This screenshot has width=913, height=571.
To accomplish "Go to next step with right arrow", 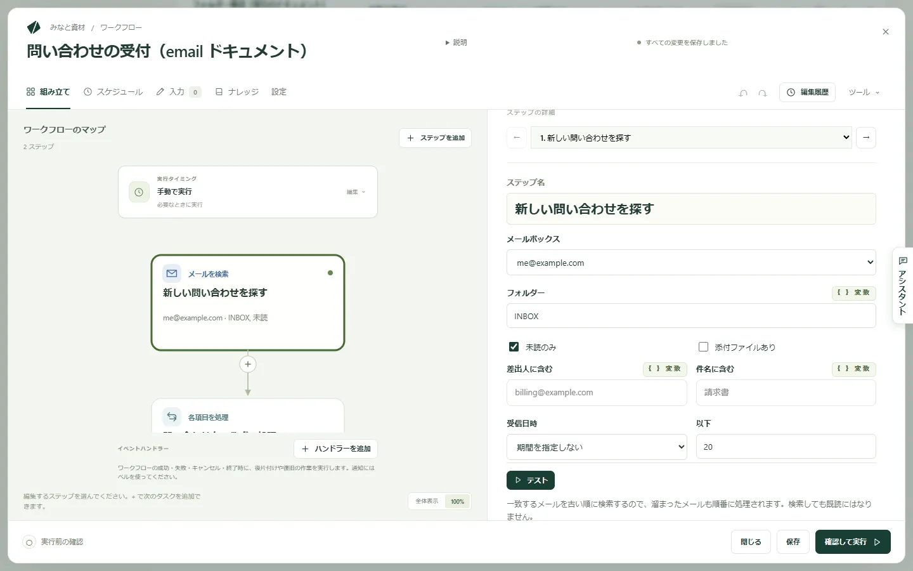I will click(866, 138).
